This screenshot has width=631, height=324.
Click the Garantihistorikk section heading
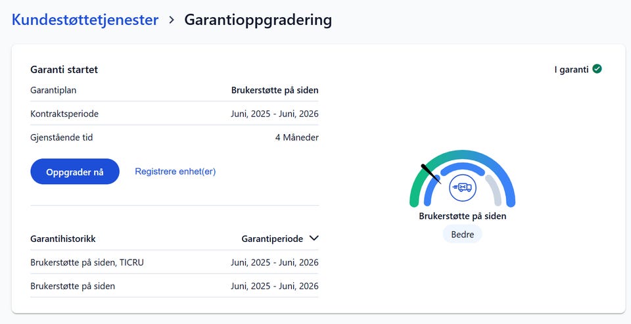63,239
